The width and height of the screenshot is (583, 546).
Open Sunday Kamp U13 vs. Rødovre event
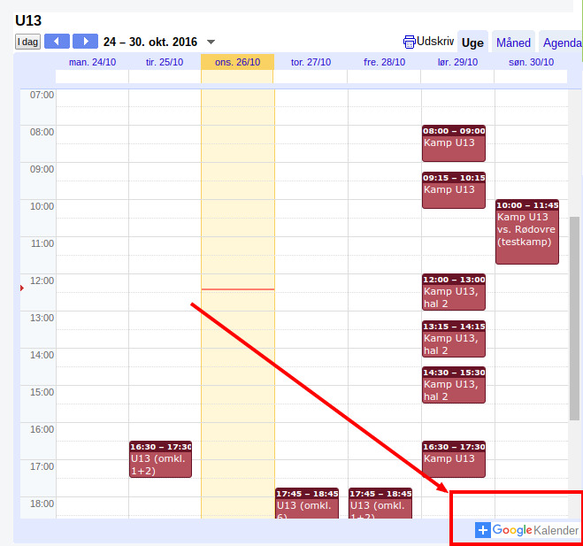tap(527, 232)
